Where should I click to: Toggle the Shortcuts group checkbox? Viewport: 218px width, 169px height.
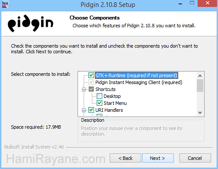(x=91, y=89)
